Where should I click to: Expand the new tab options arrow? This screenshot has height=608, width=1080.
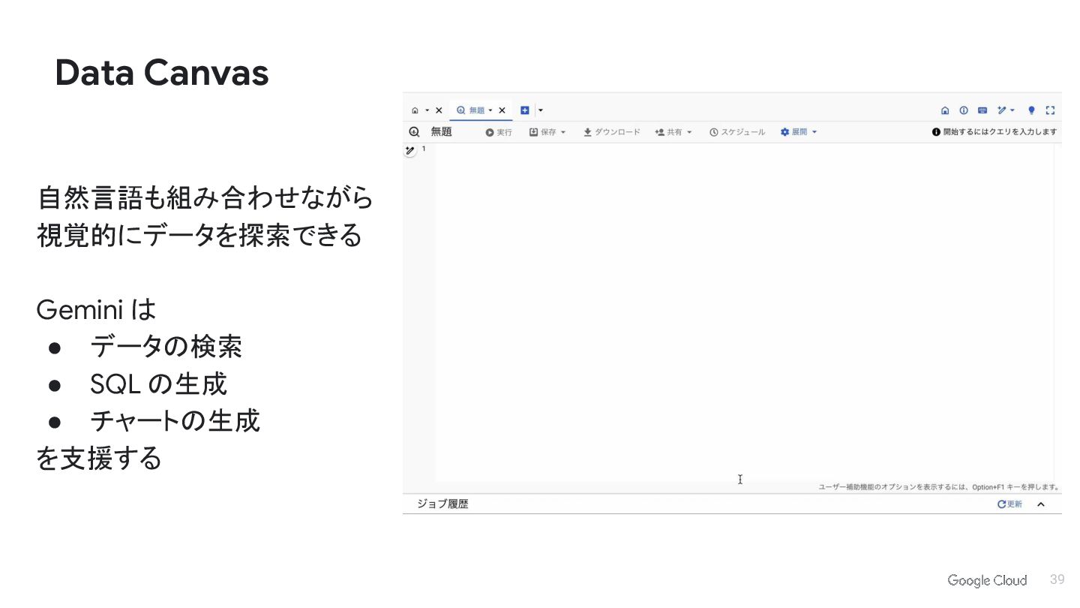tap(541, 110)
